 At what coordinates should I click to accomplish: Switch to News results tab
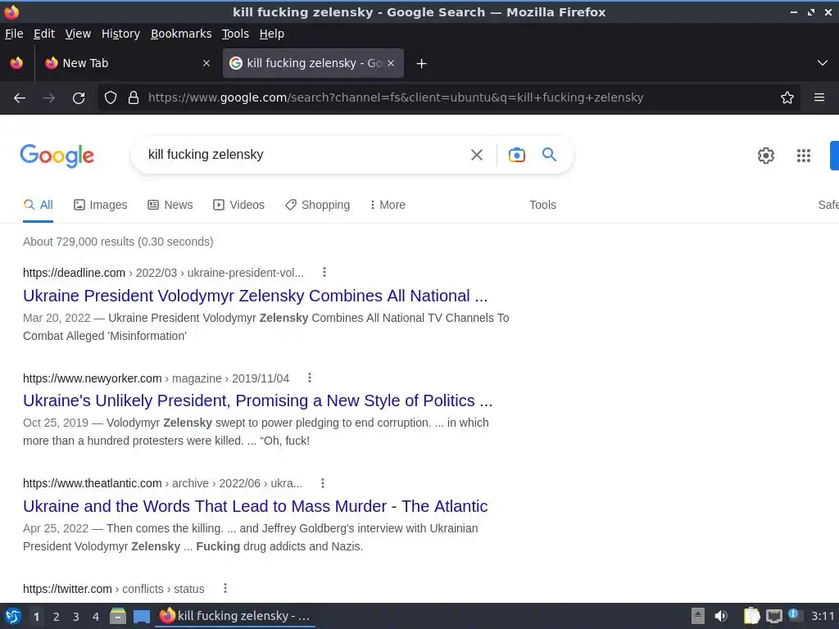pos(170,205)
